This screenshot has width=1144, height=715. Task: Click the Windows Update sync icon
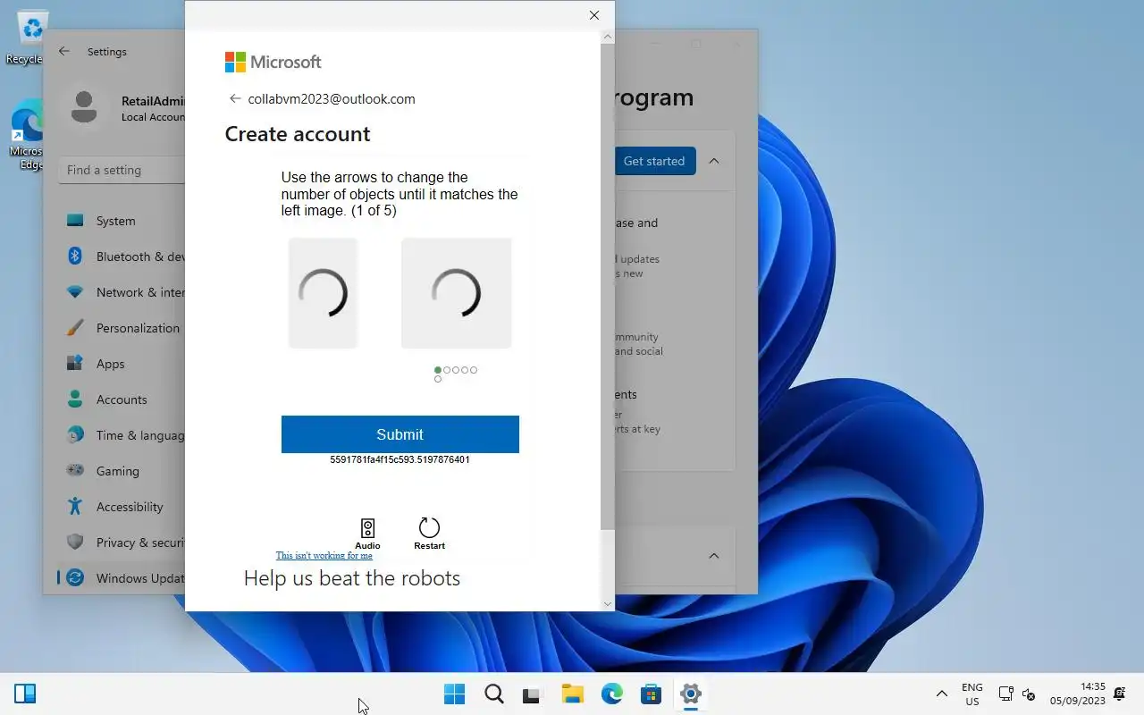pos(75,578)
